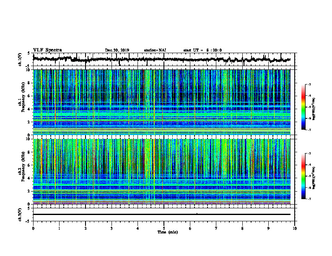Click the '7' tick on the time axis
Screen dimensions: 332x256
tap(216, 228)
